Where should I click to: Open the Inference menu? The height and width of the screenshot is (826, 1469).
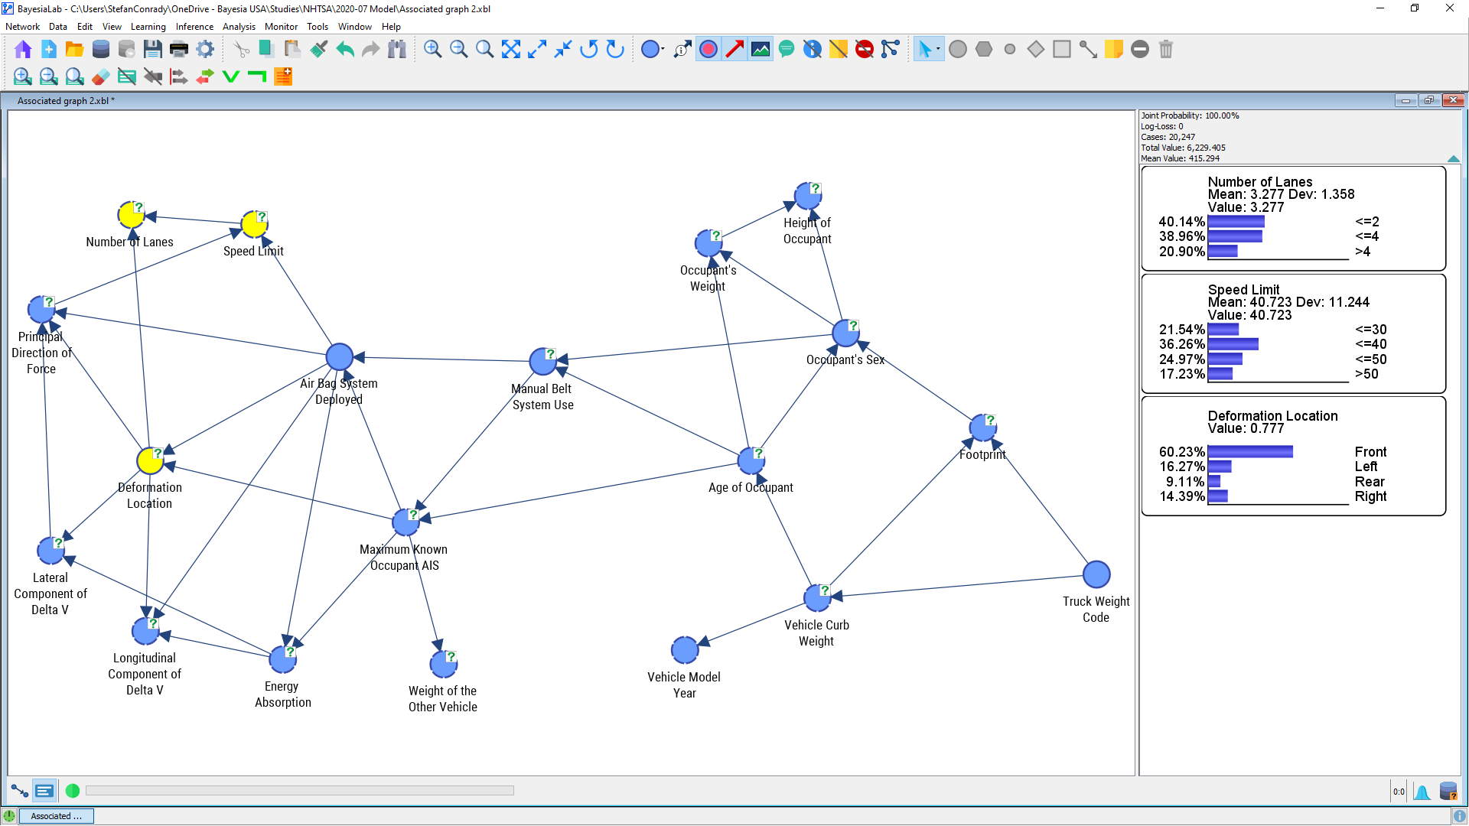(194, 26)
